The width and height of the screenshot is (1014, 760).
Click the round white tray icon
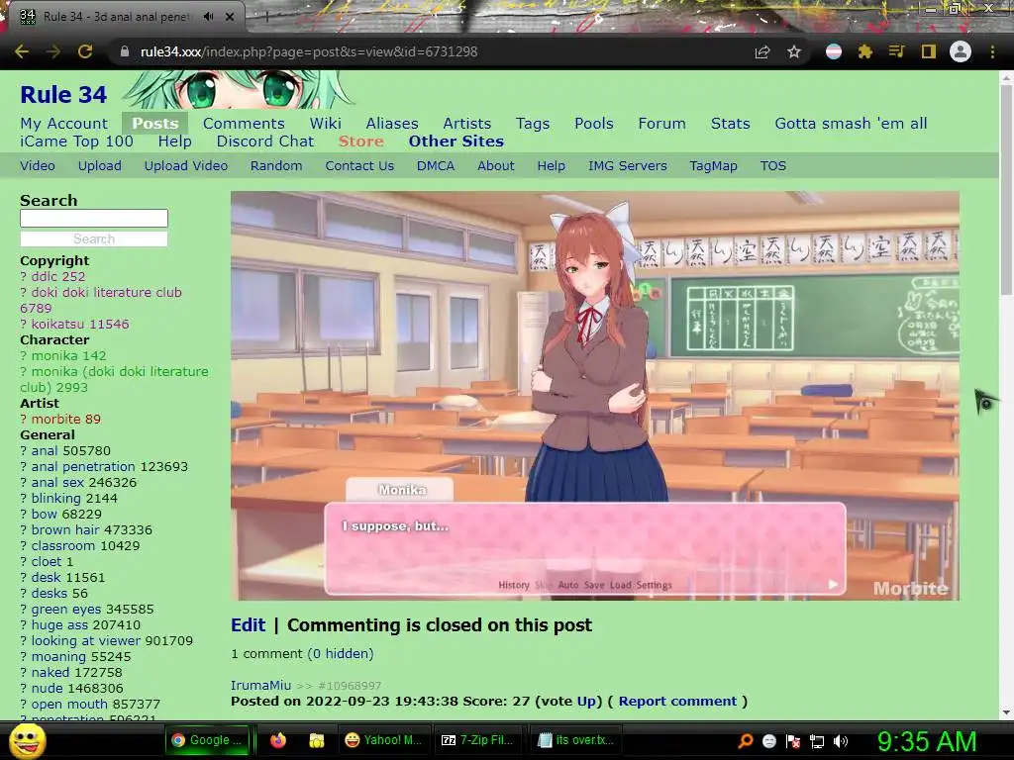769,741
